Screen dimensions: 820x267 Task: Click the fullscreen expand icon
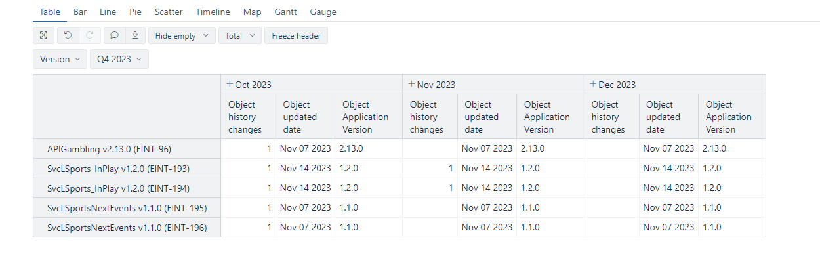coord(44,35)
